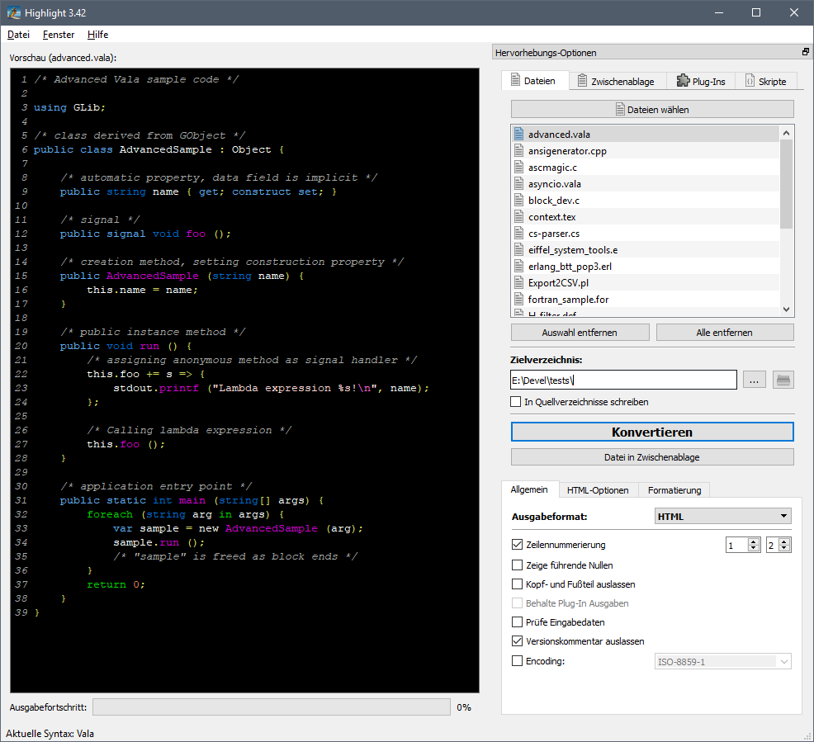This screenshot has height=742, width=814.
Task: Open the ISO-8859-1 encoding dropdown
Action: click(722, 662)
